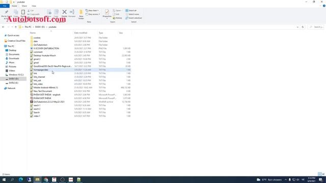
Task: Click the Edit button in ribbon
Action: [x=116, y=14]
